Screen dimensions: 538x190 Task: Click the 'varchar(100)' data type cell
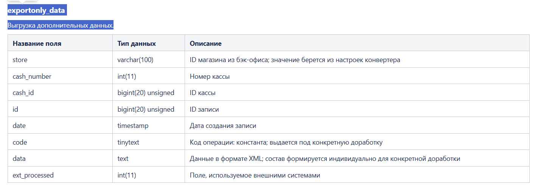135,60
